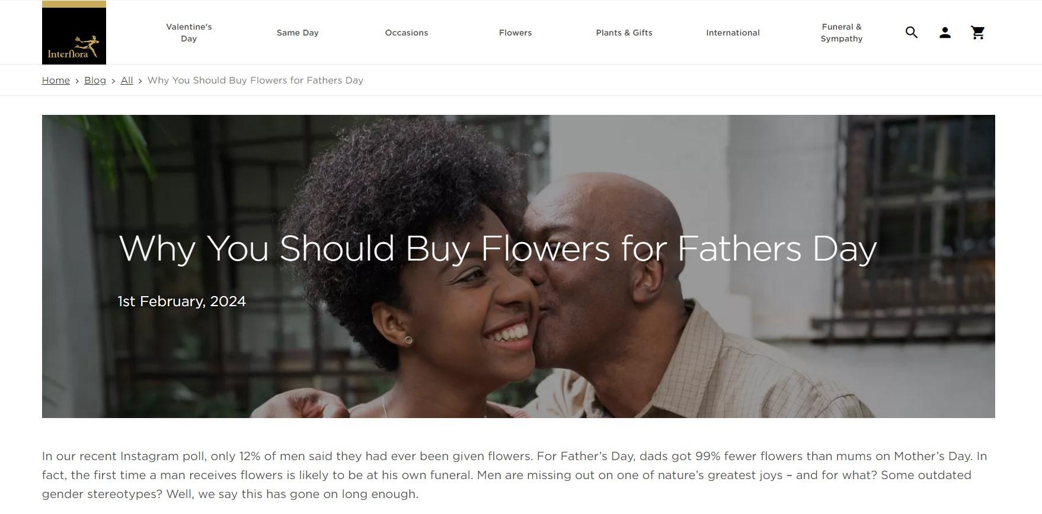Go to Home breadcrumb link
This screenshot has width=1042, height=514.
point(56,80)
